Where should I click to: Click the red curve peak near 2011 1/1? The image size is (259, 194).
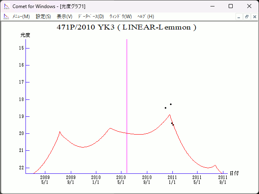click(x=170, y=115)
